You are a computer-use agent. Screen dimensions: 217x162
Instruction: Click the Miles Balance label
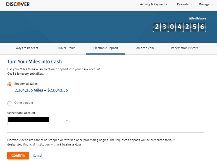[x=197, y=18]
